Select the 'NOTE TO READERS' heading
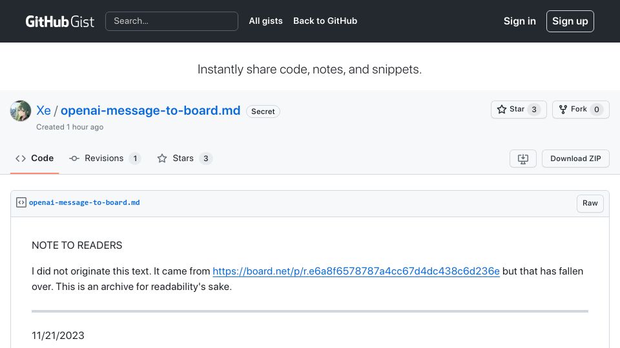The height and width of the screenshot is (348, 620). [x=77, y=246]
